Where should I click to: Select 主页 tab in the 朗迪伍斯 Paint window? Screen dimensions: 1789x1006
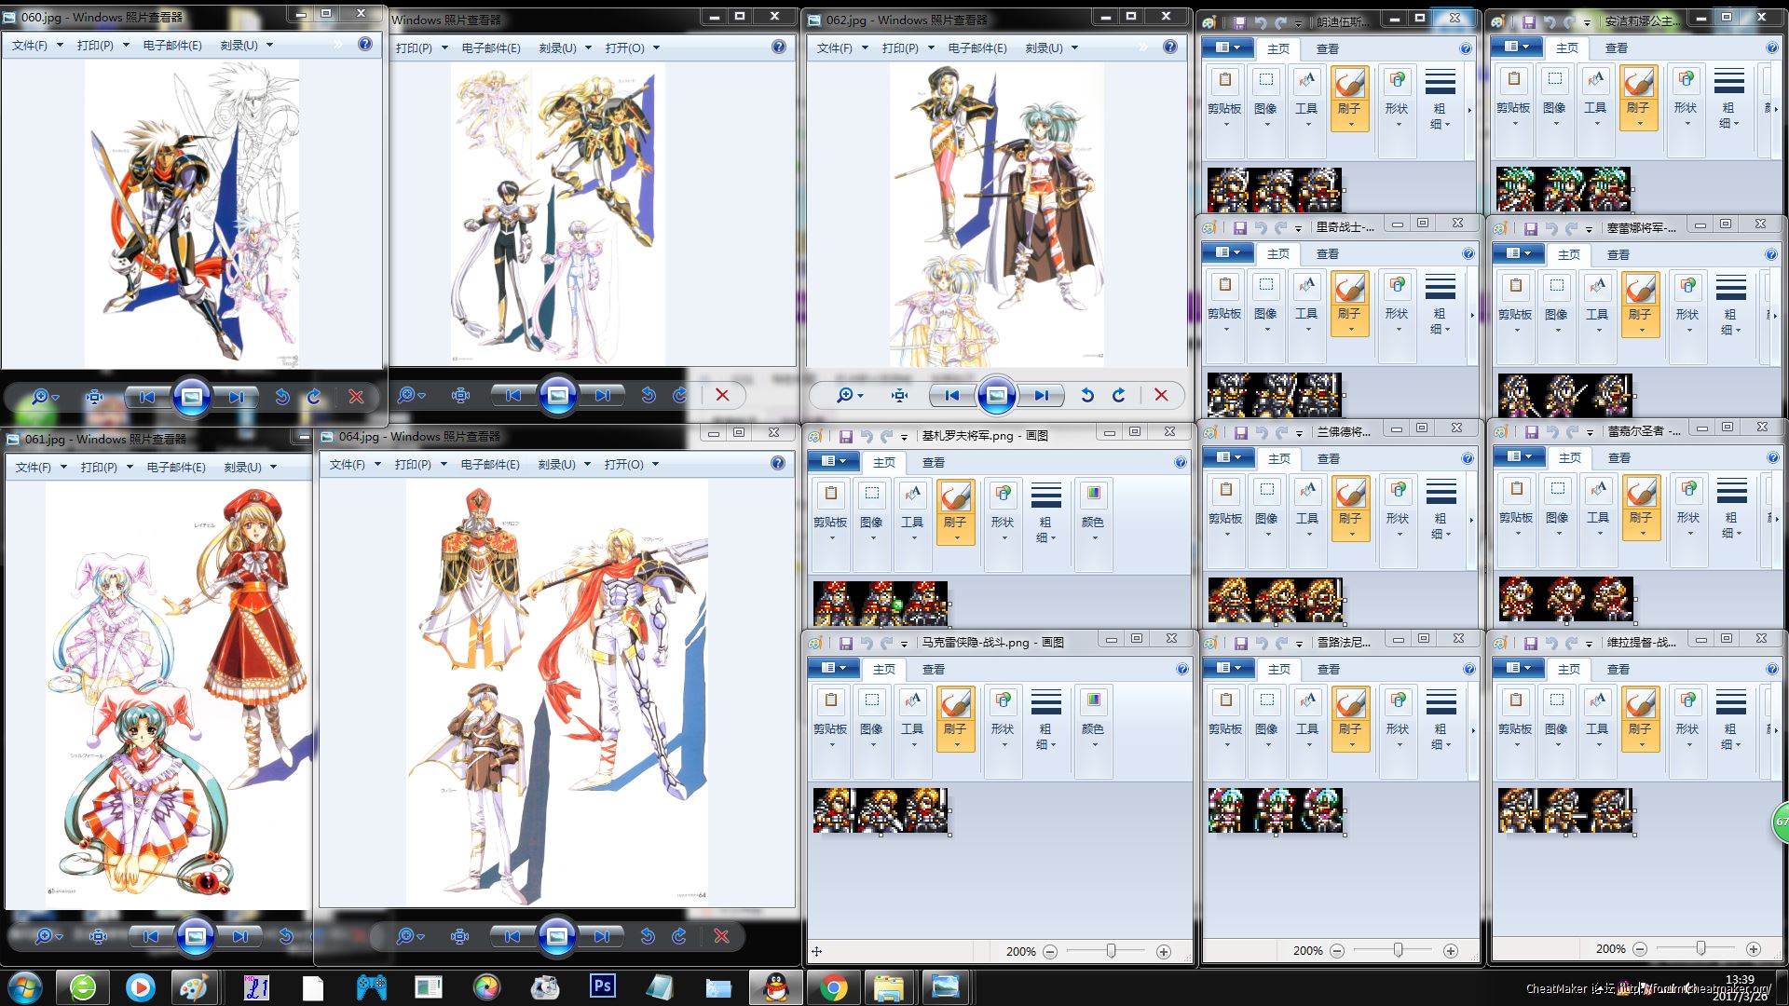click(1278, 48)
